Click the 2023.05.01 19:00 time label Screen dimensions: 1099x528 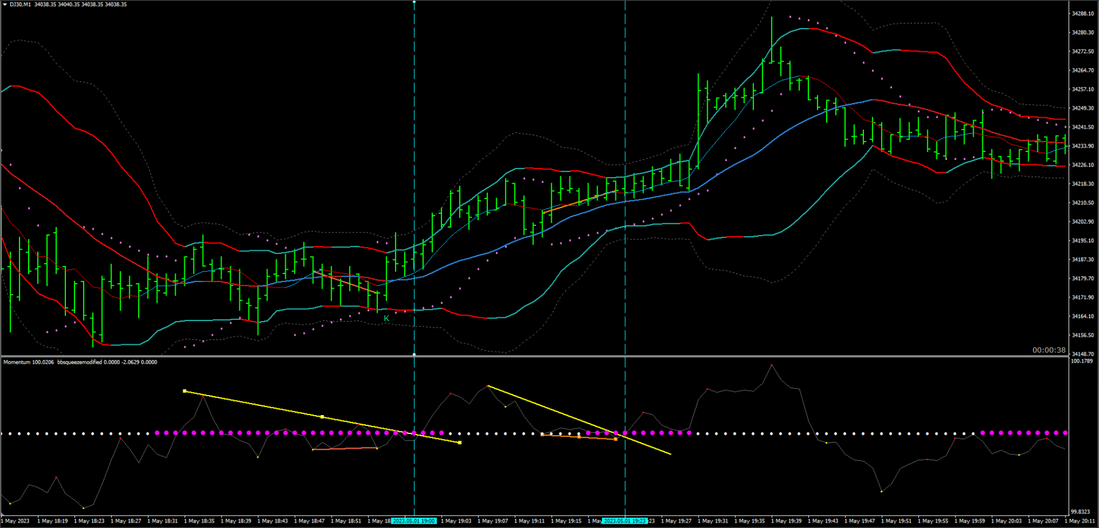[413, 521]
